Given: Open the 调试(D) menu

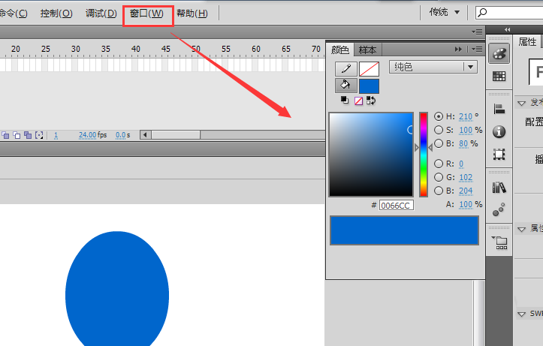Looking at the screenshot, I should pos(101,14).
